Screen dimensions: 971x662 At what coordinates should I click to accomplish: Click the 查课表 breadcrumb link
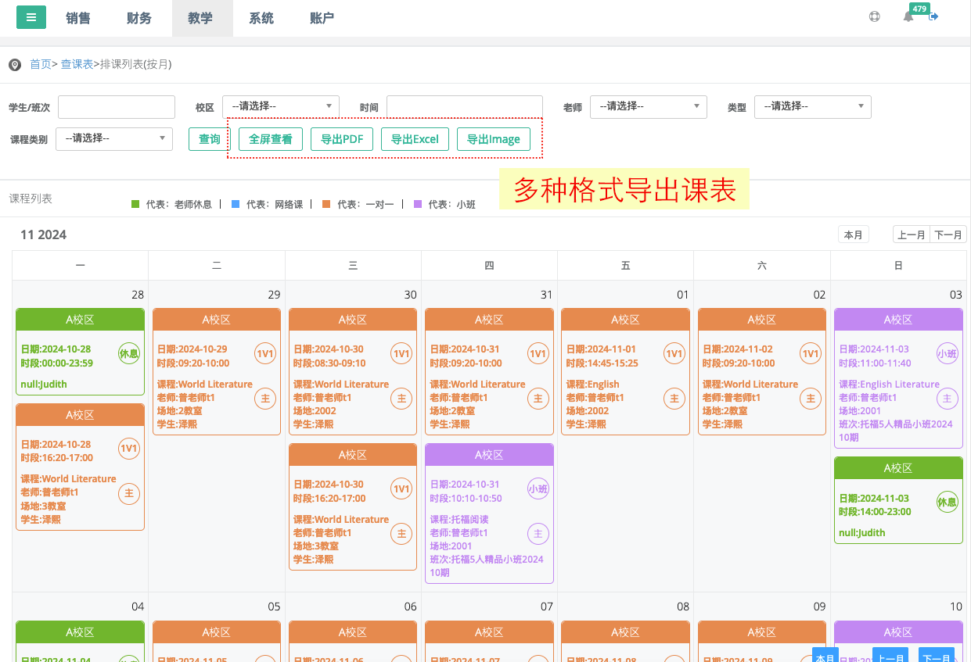77,64
